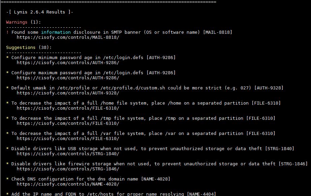Click the red Warnings heading
311x196 pixels.
click(x=17, y=22)
